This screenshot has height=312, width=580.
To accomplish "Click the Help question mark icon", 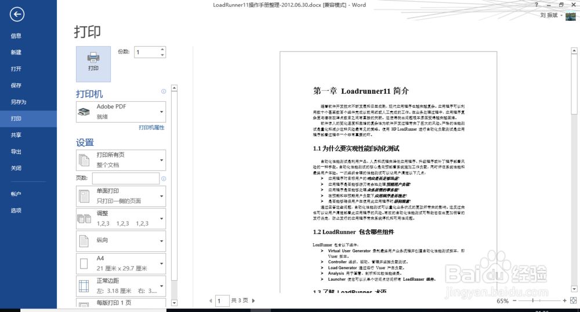I will (x=536, y=5).
